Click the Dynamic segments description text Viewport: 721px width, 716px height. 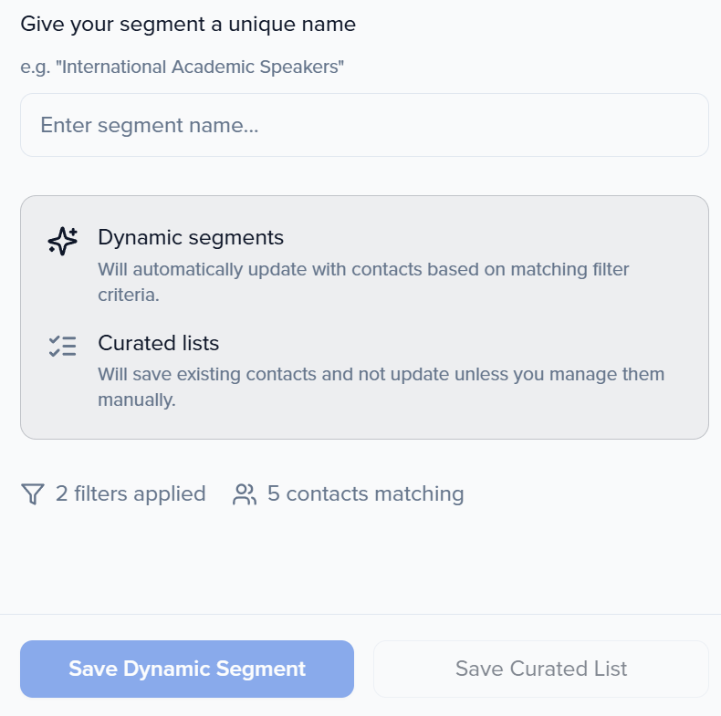point(363,269)
